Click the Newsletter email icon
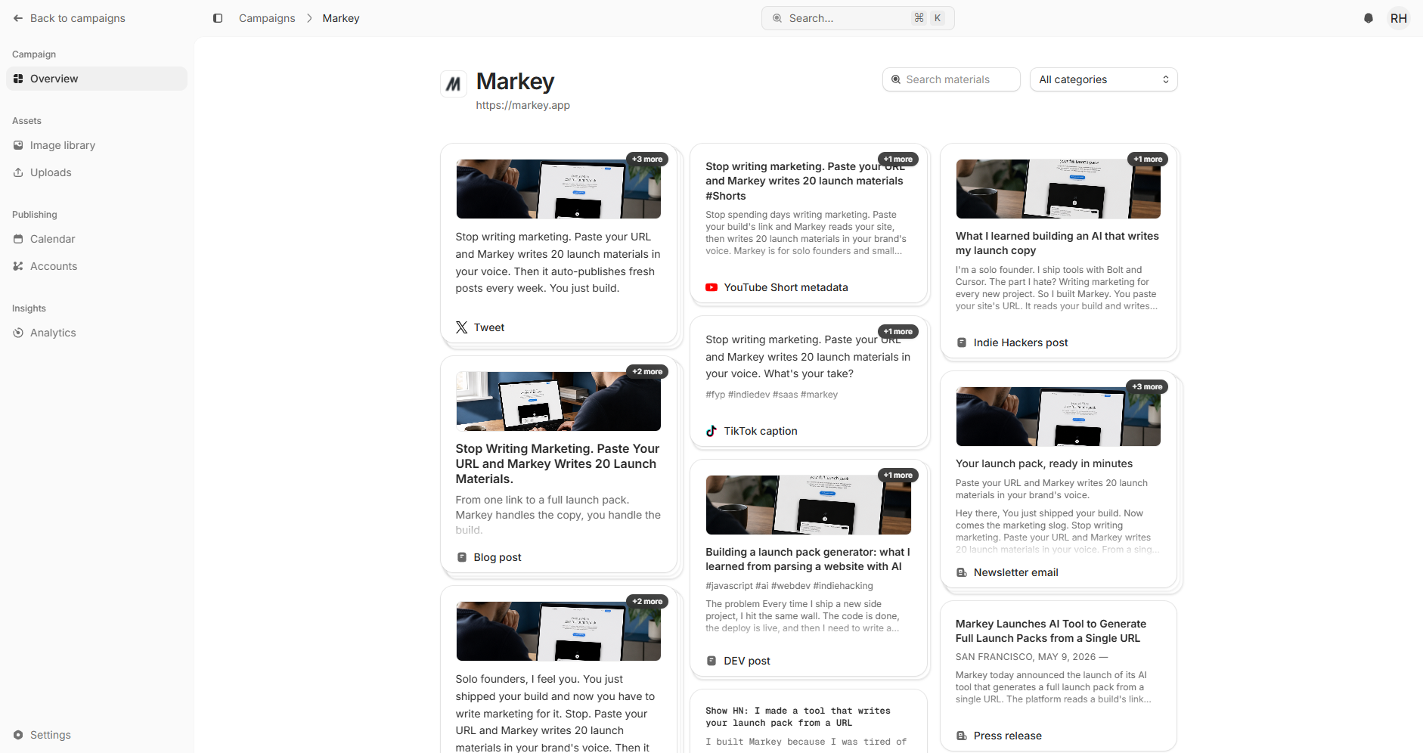 [x=962, y=572]
